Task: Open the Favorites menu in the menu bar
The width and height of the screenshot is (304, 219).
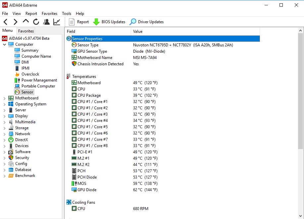Action: tap(49, 13)
